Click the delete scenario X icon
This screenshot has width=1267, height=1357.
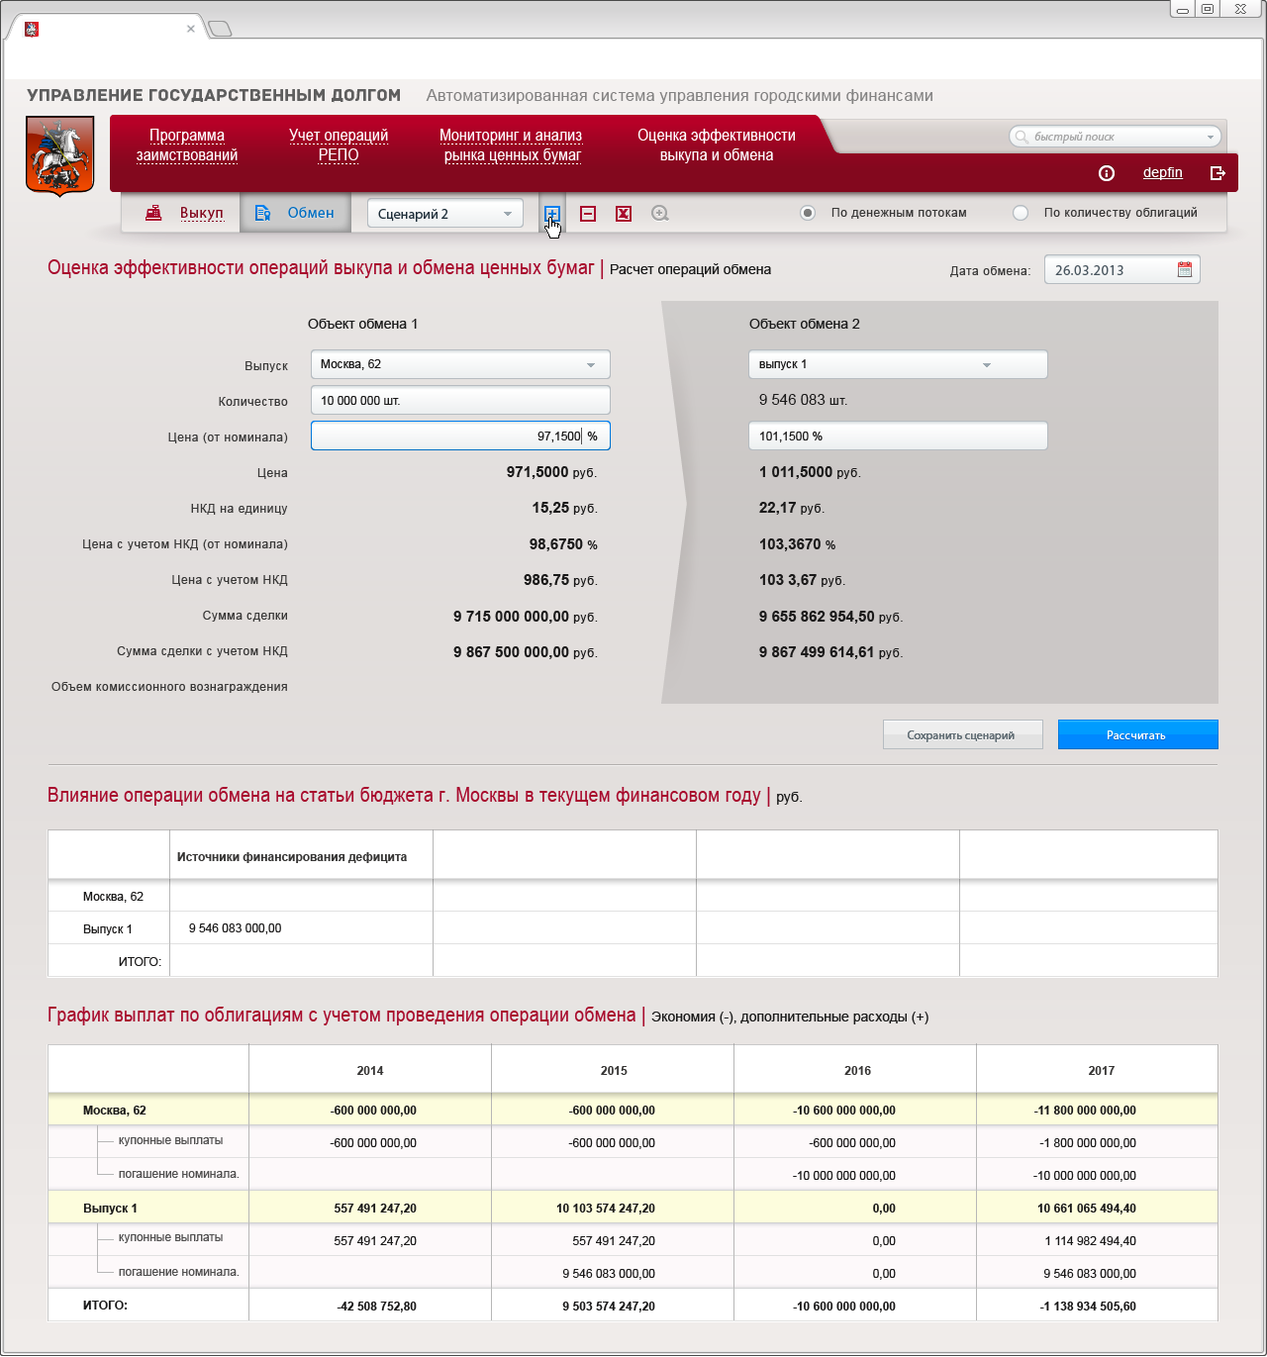pos(624,214)
